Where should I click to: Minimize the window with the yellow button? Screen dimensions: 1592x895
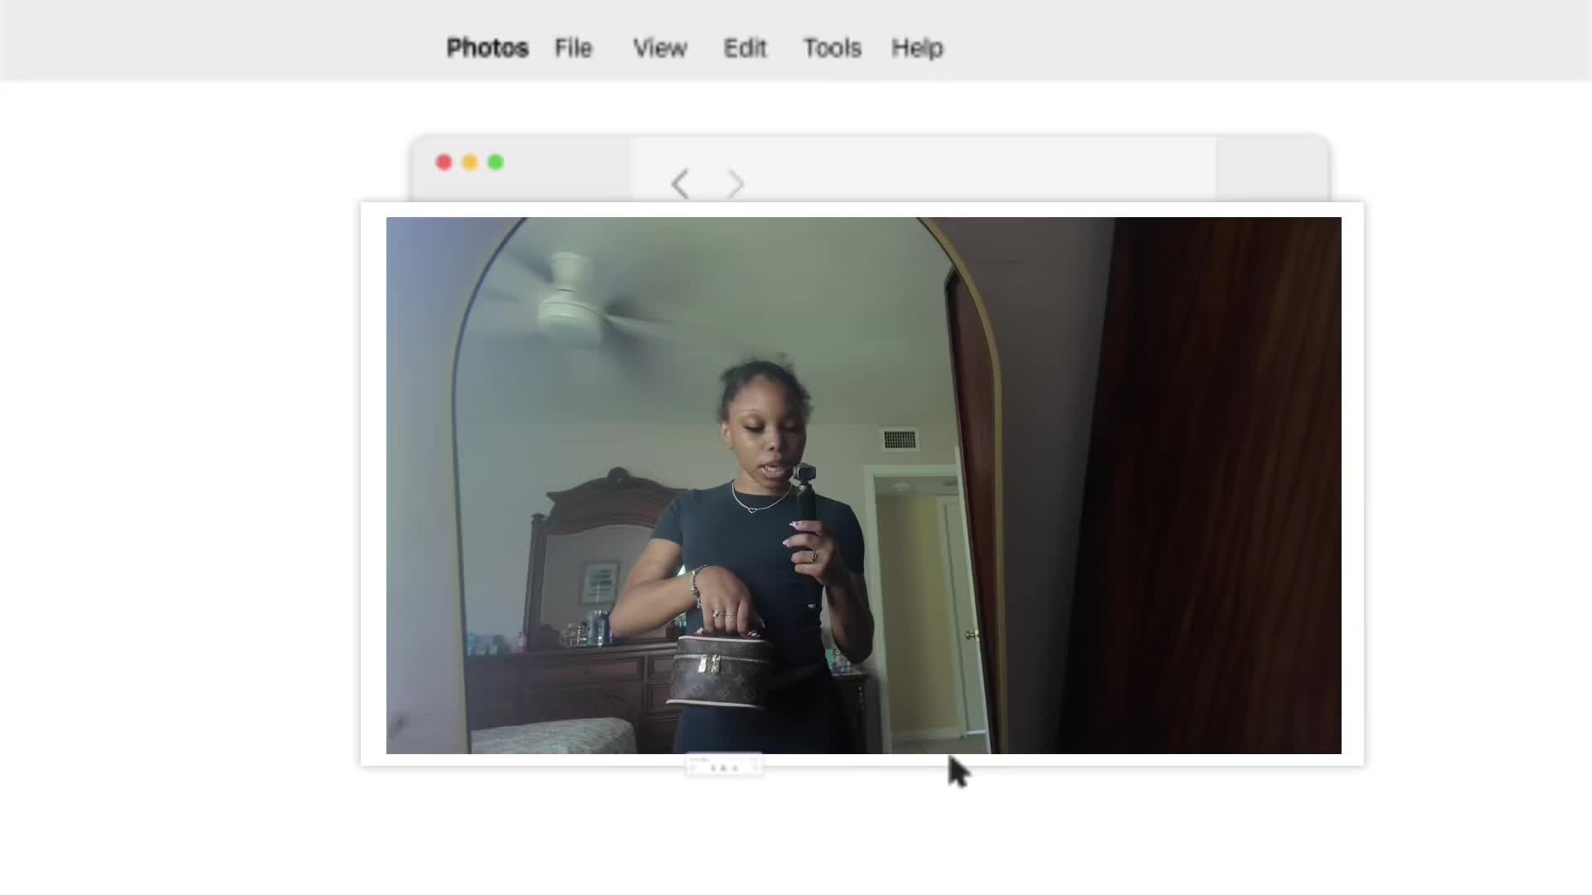470,162
